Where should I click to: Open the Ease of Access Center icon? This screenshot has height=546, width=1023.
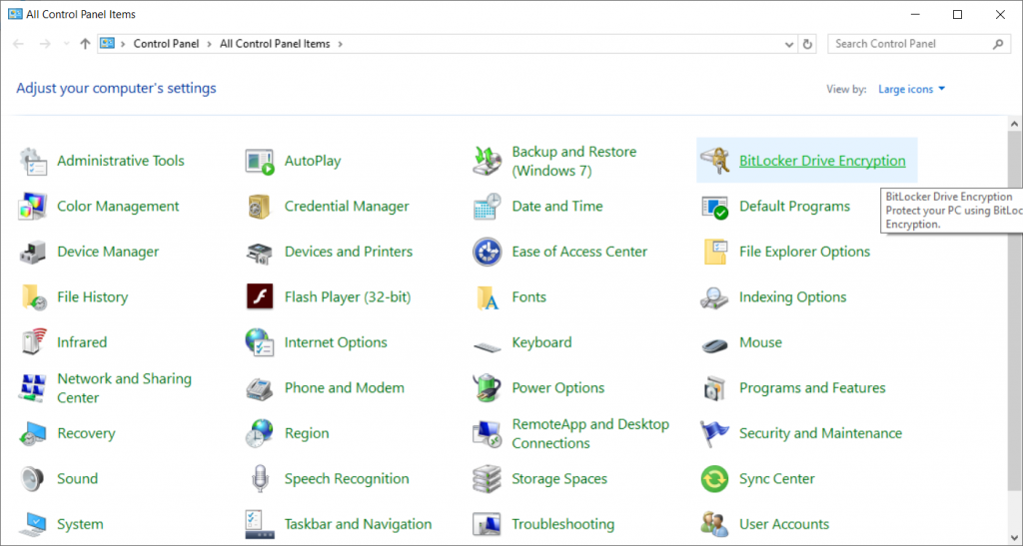[x=487, y=252]
